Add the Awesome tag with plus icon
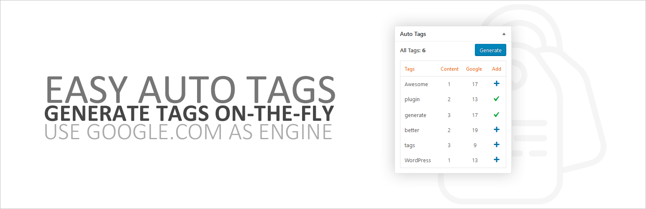 pyautogui.click(x=497, y=84)
